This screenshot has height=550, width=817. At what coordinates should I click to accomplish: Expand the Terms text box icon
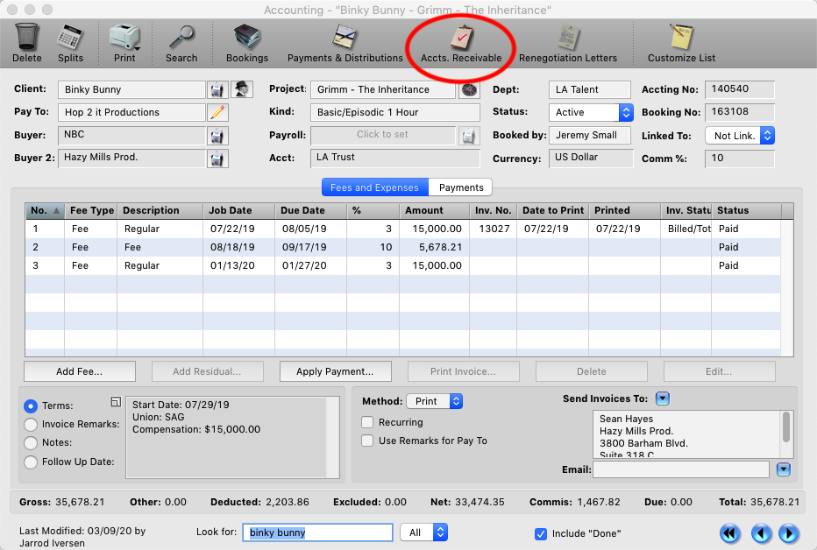[116, 402]
